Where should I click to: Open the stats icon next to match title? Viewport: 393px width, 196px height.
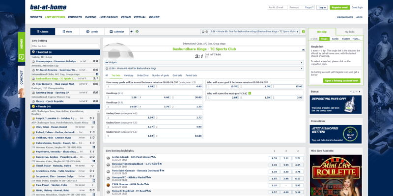pyautogui.click(x=303, y=49)
